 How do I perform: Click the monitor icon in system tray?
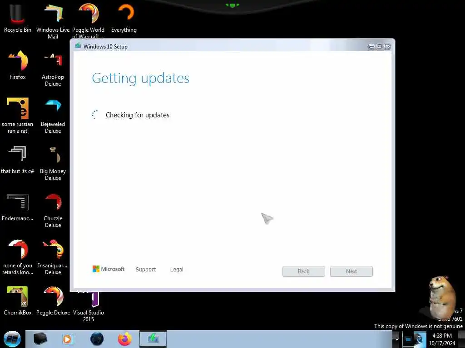(408, 339)
